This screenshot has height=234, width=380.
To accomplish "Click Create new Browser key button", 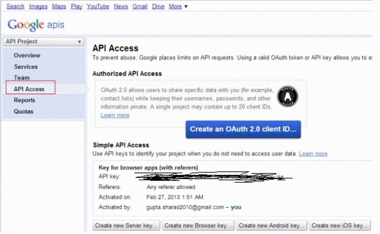I will click(x=198, y=225).
